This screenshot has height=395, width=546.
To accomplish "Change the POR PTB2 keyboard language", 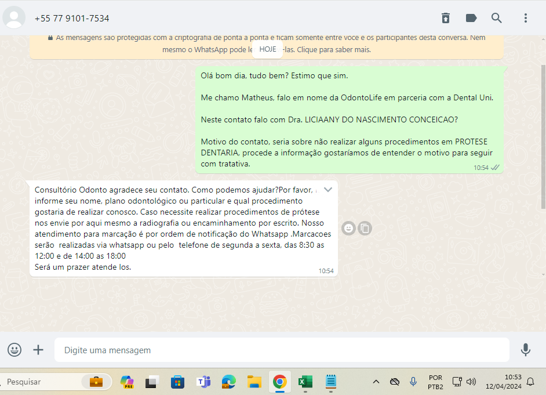I will tap(435, 382).
